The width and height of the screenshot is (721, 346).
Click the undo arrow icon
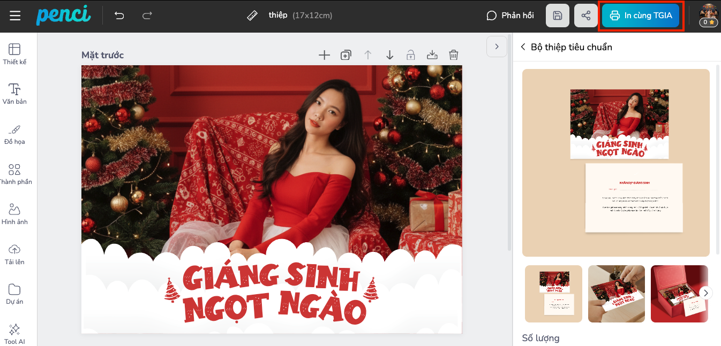[x=119, y=16]
